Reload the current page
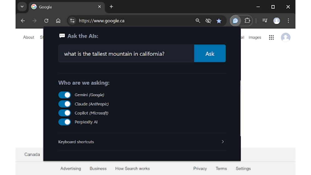 (x=46, y=21)
